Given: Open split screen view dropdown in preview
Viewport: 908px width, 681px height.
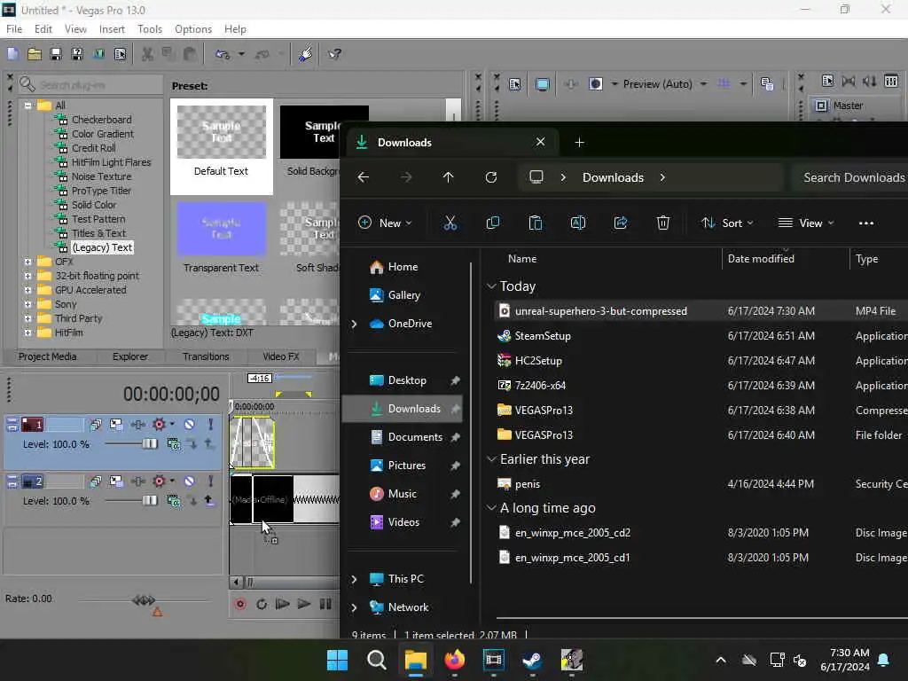Looking at the screenshot, I should pyautogui.click(x=614, y=84).
